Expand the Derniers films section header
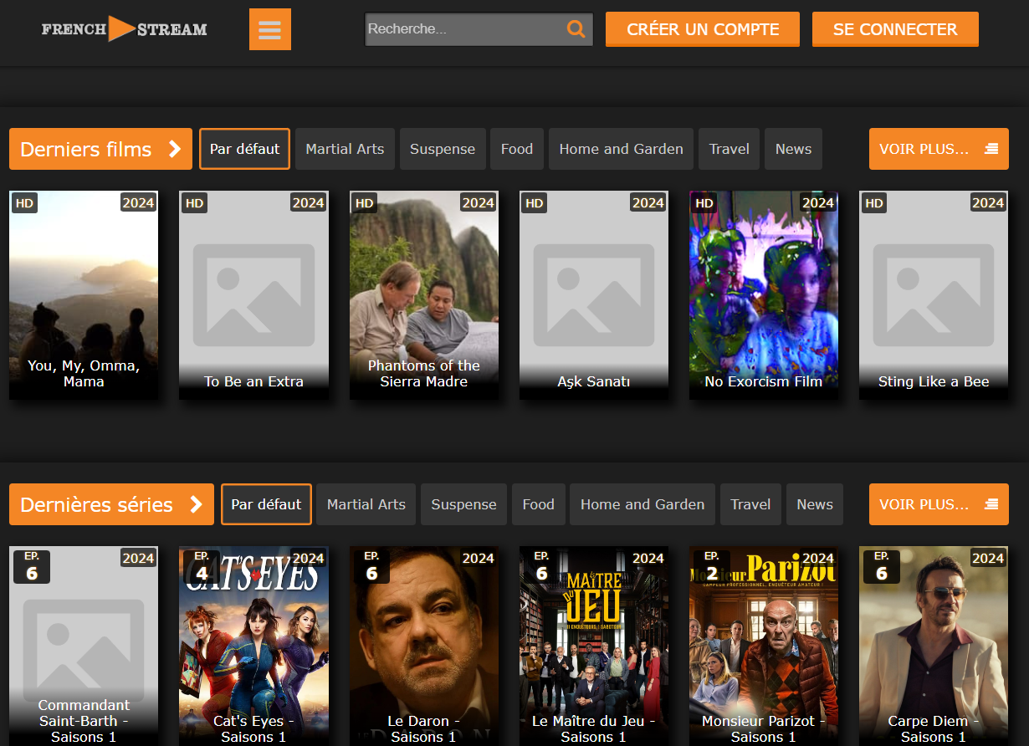 click(100, 149)
